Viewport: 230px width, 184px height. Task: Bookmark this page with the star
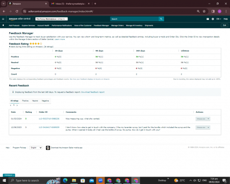[x=204, y=11]
